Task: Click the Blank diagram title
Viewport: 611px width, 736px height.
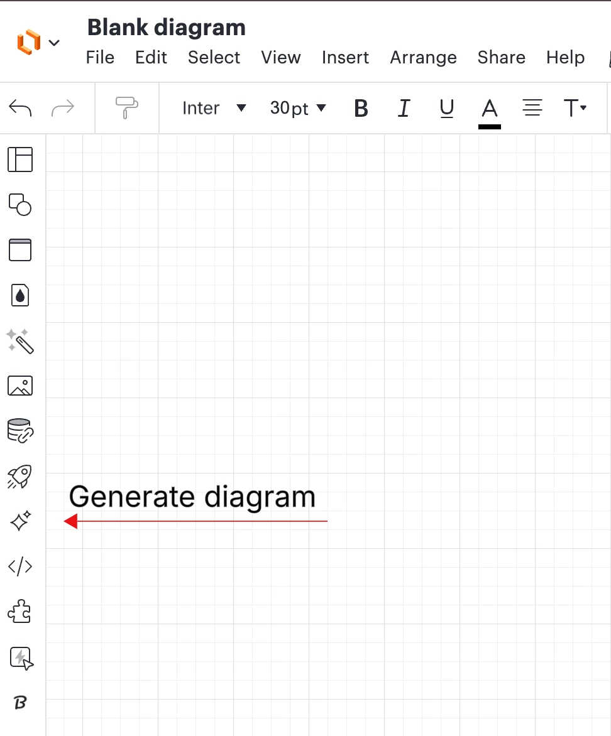Action: 167,27
